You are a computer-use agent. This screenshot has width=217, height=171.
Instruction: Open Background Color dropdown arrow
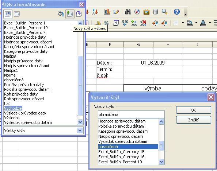pos(196,23)
